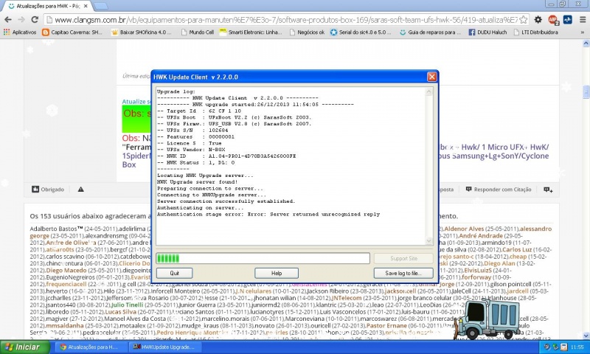Viewport: 590px width, 354px height.
Task: Bookmark this page with the star icon
Action: (x=523, y=20)
